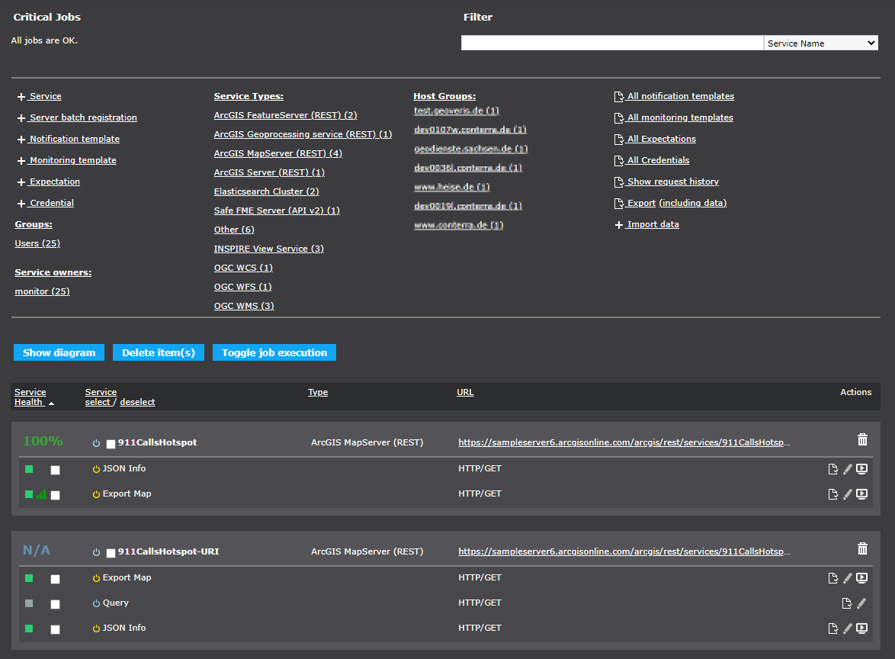Open All Credentials list
895x659 pixels.
coord(657,161)
